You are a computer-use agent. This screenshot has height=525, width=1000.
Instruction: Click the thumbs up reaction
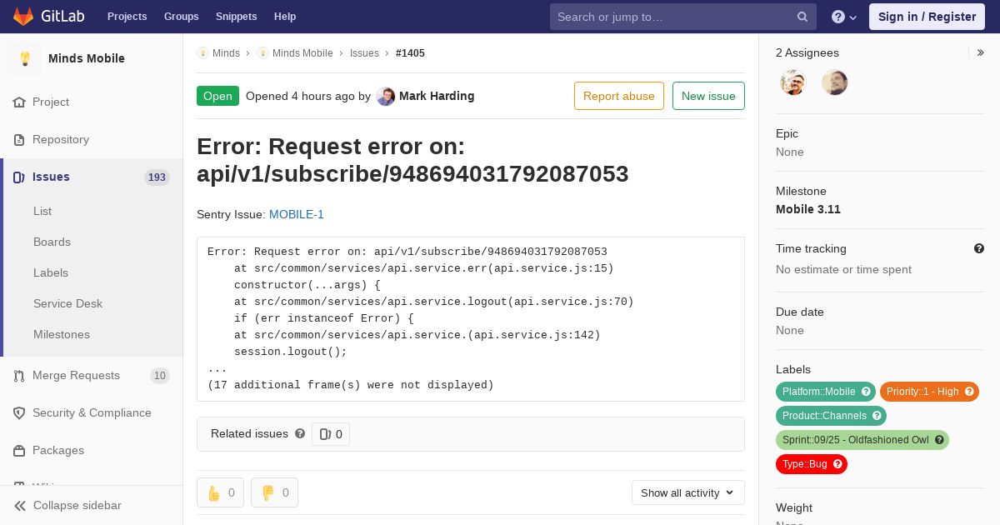click(220, 492)
